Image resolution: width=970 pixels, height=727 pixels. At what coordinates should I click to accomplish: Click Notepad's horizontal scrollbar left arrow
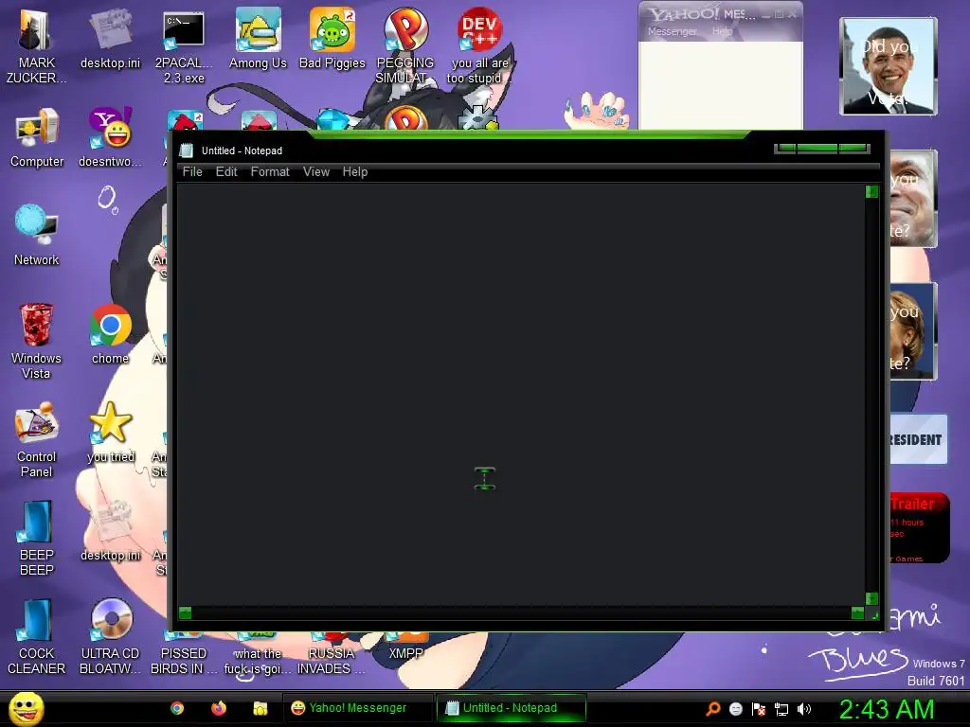click(185, 612)
